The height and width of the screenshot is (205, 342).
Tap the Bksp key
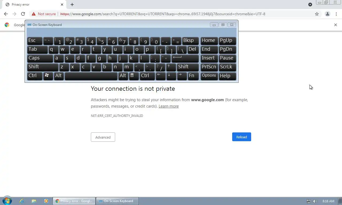point(191,41)
